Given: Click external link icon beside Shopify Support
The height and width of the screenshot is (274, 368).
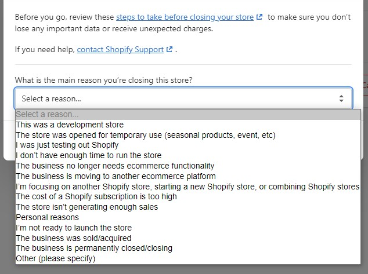Looking at the screenshot, I should [x=169, y=49].
